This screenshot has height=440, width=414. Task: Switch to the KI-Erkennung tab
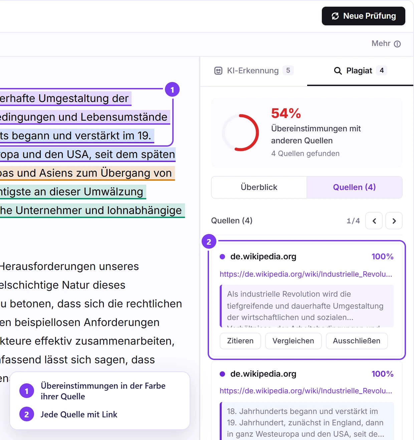[x=253, y=71]
